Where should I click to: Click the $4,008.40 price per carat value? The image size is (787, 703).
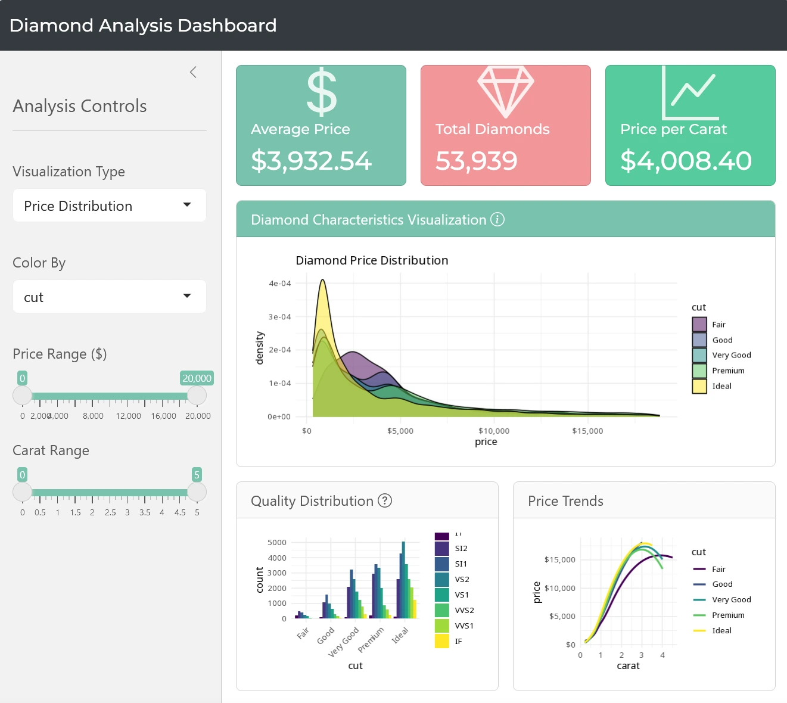point(686,161)
